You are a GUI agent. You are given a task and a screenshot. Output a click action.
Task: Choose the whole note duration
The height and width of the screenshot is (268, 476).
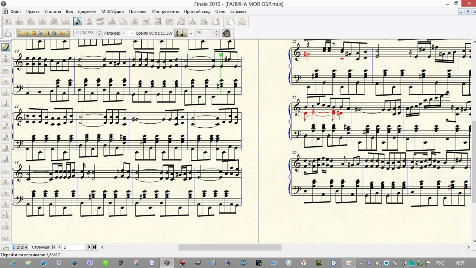point(6,81)
